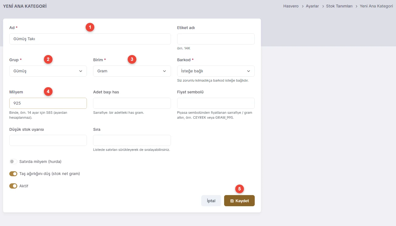
Task: Click into the Milyem field with 925
Action: click(x=48, y=103)
